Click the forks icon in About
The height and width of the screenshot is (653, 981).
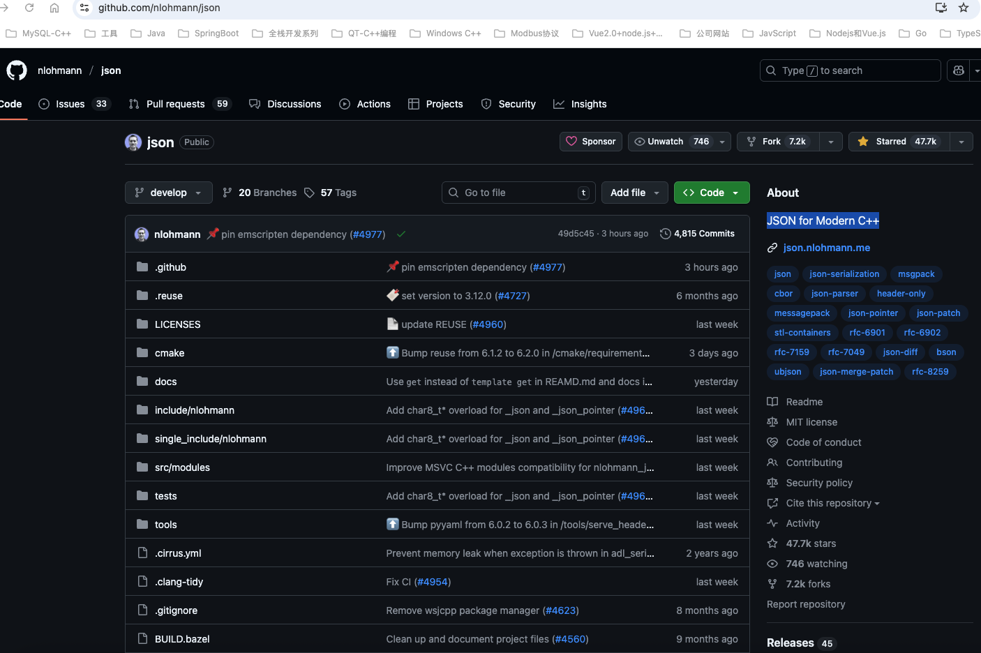(x=772, y=584)
